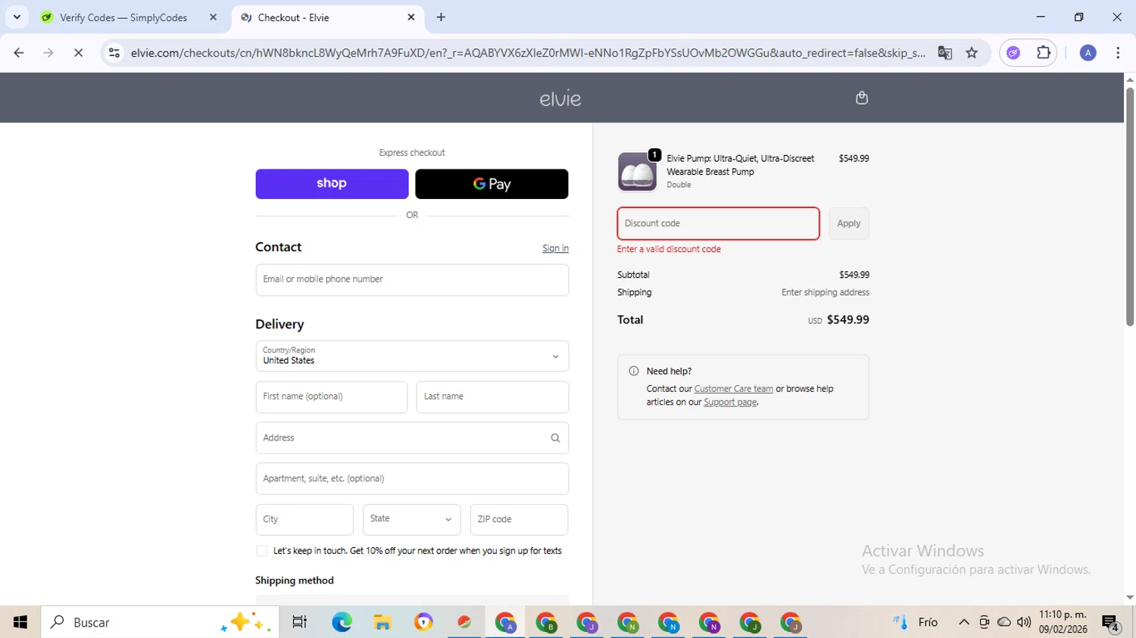Focus the Discount code field
Viewport: 1136px width, 638px height.
[x=718, y=223]
